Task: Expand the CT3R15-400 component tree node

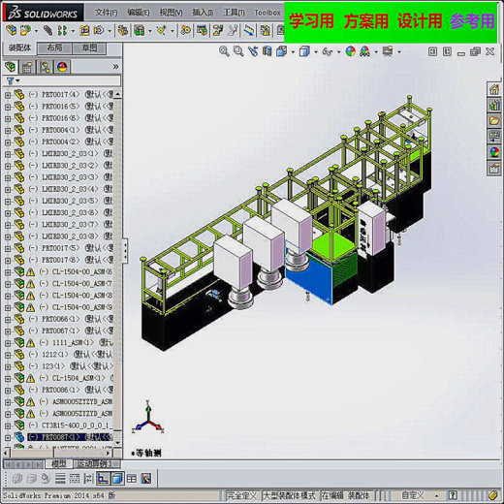Action: 8,425
